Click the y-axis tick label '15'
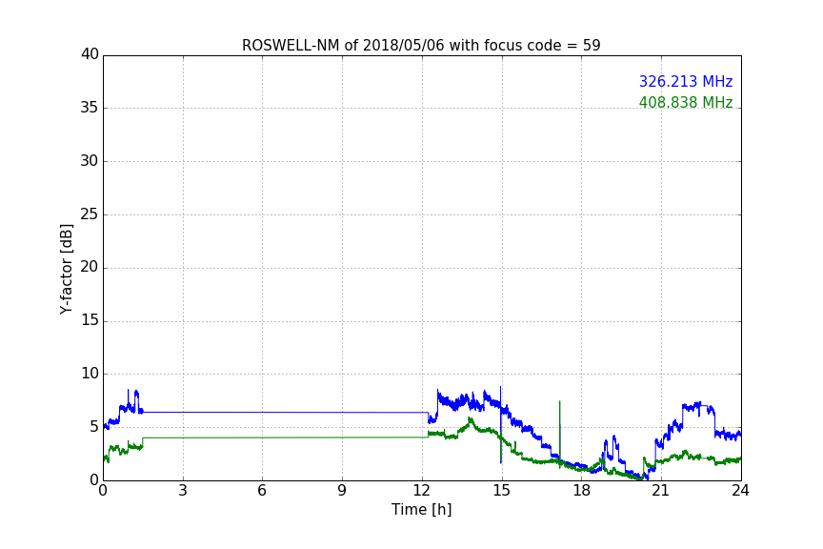Screen dimensions: 823x549 click(90, 320)
